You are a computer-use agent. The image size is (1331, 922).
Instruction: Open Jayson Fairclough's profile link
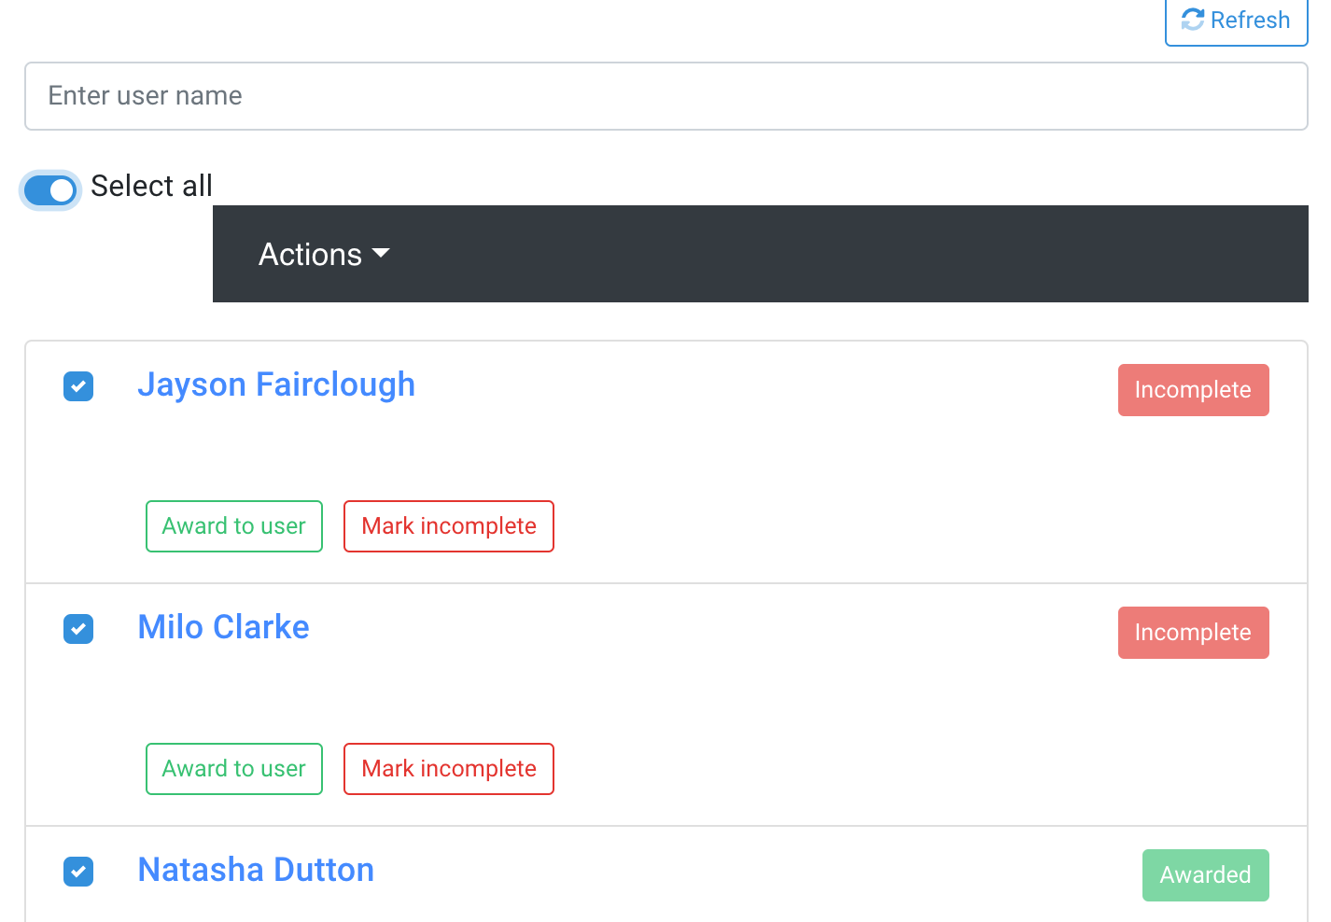pyautogui.click(x=276, y=384)
